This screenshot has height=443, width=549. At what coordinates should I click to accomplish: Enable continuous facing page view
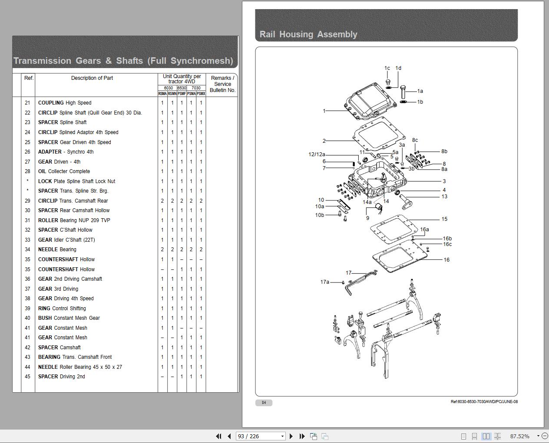(497, 436)
